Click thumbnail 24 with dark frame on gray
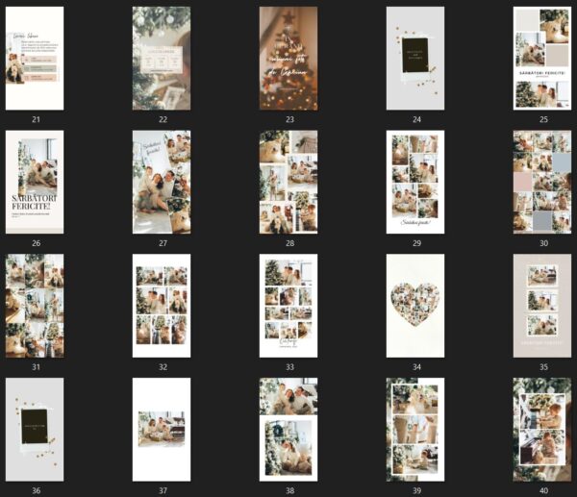The width and height of the screenshot is (577, 497). [415, 59]
